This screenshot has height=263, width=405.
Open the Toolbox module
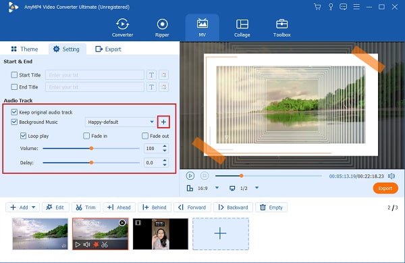[x=281, y=28]
